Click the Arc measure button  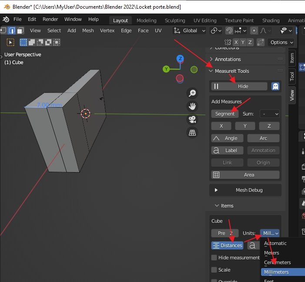click(x=263, y=138)
